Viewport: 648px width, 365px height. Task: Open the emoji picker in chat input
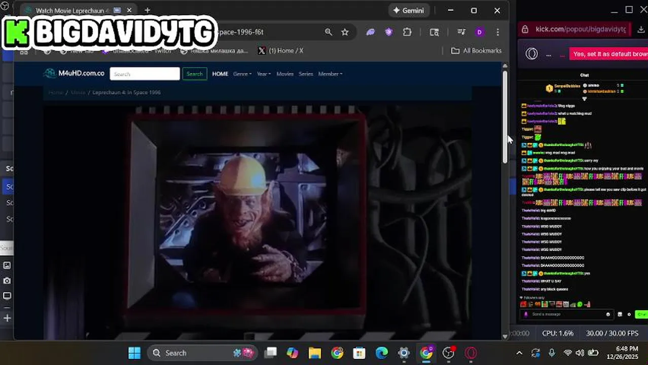point(608,314)
